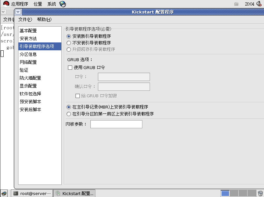
Task: Open the 文件 menu of the terminal window
Action: [x=8, y=19]
